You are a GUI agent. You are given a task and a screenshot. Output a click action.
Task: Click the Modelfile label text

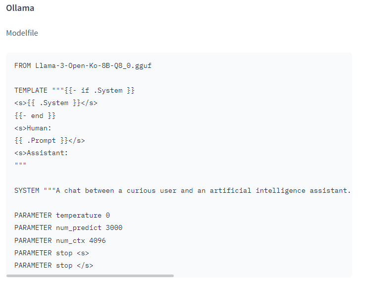(22, 33)
